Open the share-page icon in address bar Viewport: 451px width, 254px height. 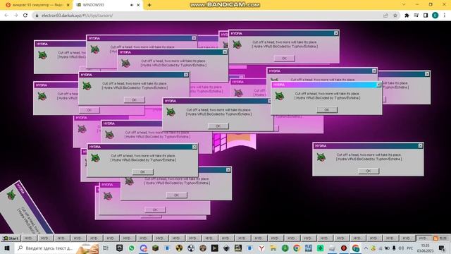click(385, 16)
